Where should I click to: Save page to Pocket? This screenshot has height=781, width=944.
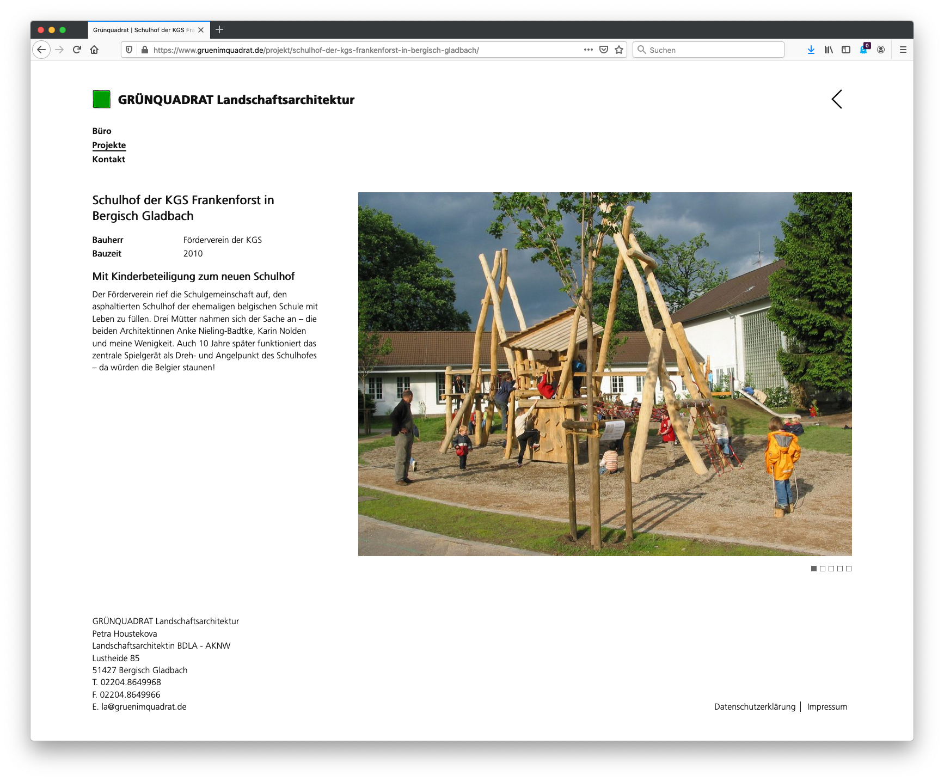tap(603, 50)
